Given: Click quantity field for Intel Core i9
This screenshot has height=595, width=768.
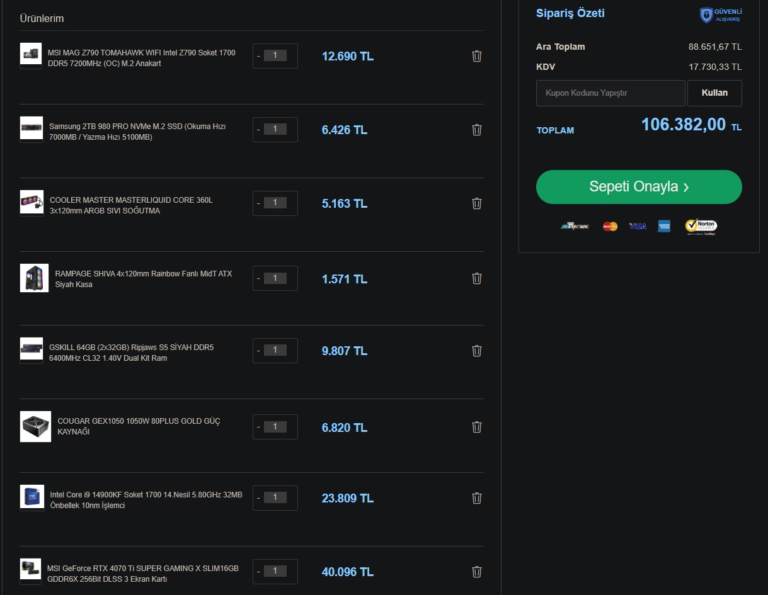Looking at the screenshot, I should [x=275, y=497].
